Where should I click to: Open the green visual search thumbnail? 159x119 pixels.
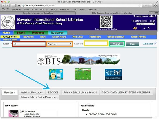(83, 74)
